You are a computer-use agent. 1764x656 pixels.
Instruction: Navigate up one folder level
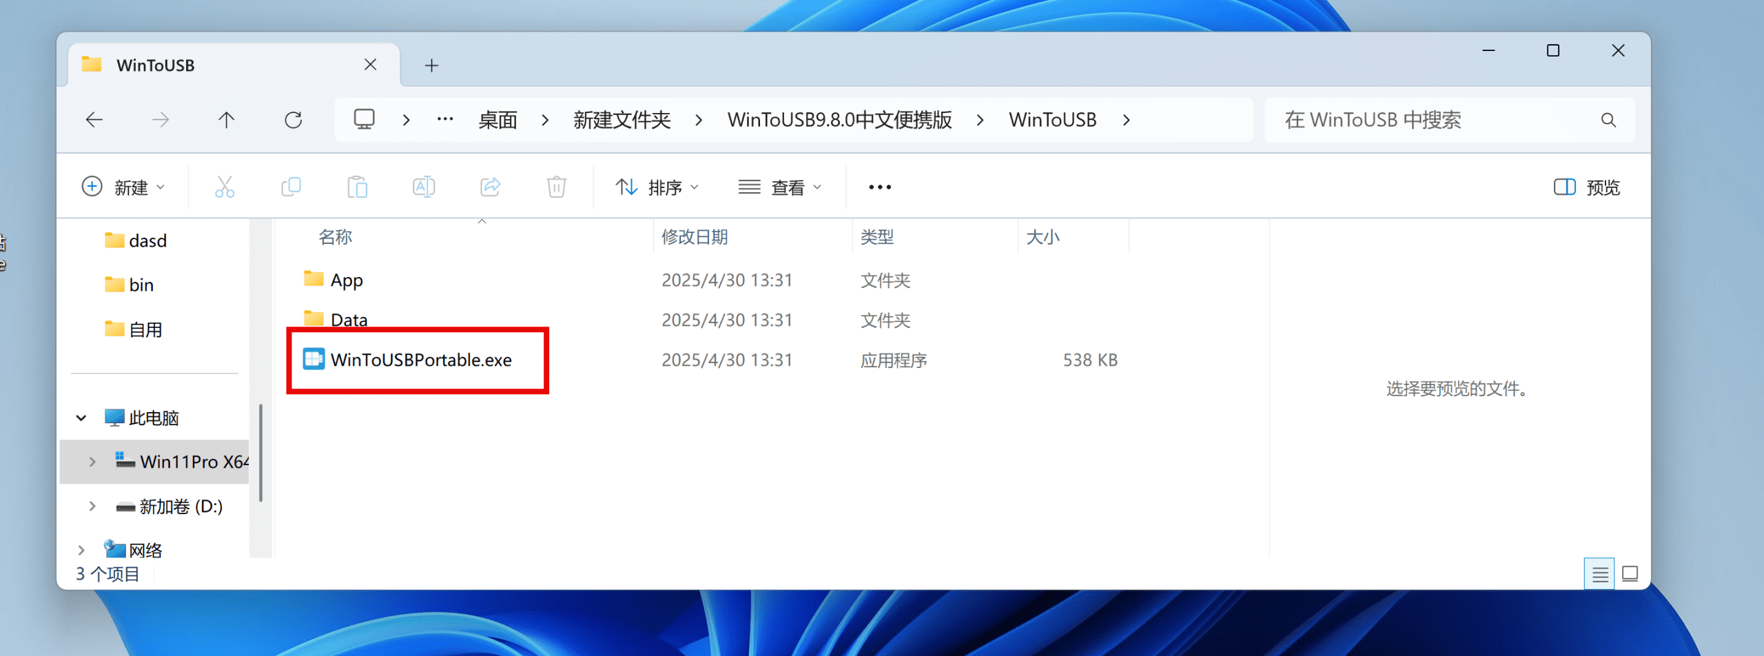point(226,120)
